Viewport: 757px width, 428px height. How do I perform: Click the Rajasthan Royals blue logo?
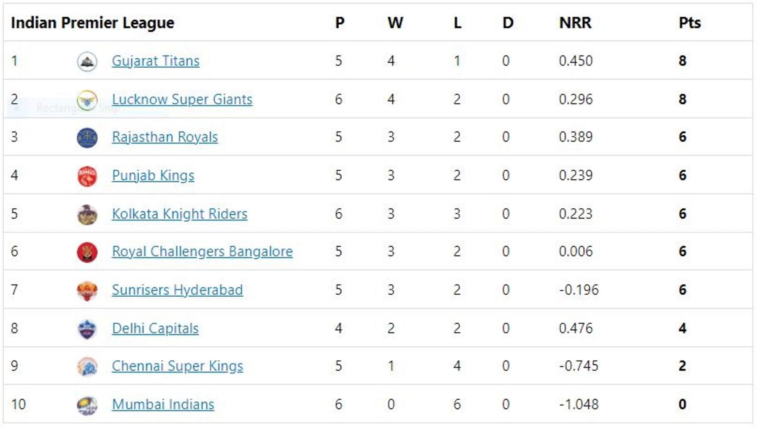[x=87, y=138]
